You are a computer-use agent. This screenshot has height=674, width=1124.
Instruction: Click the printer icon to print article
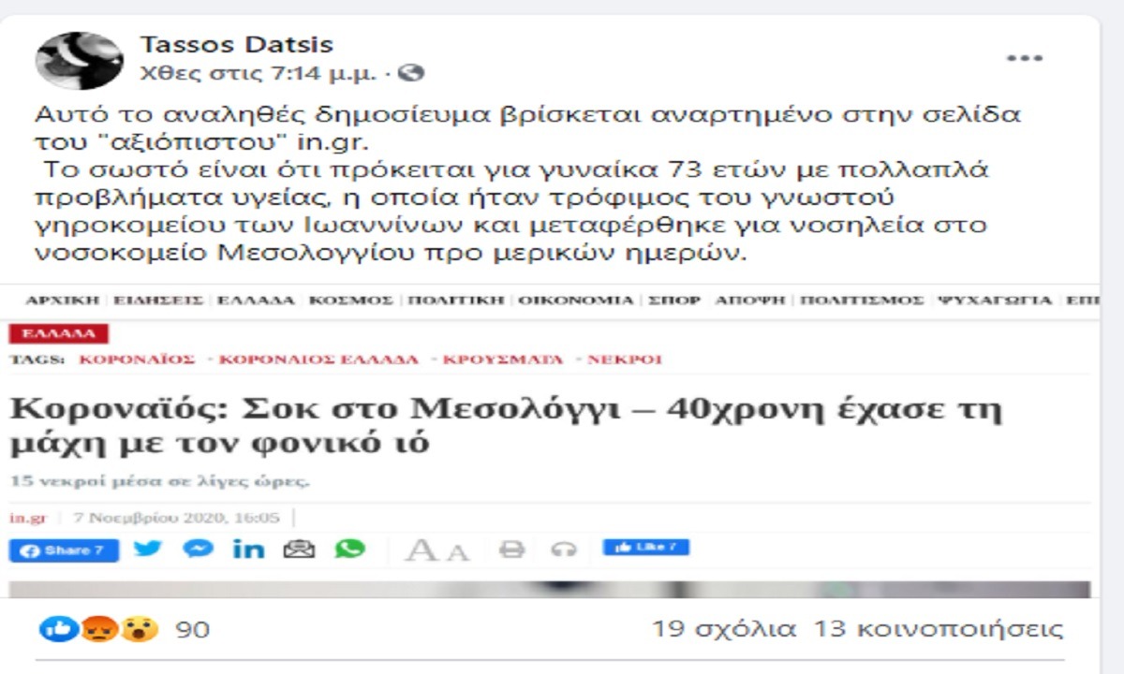(511, 550)
